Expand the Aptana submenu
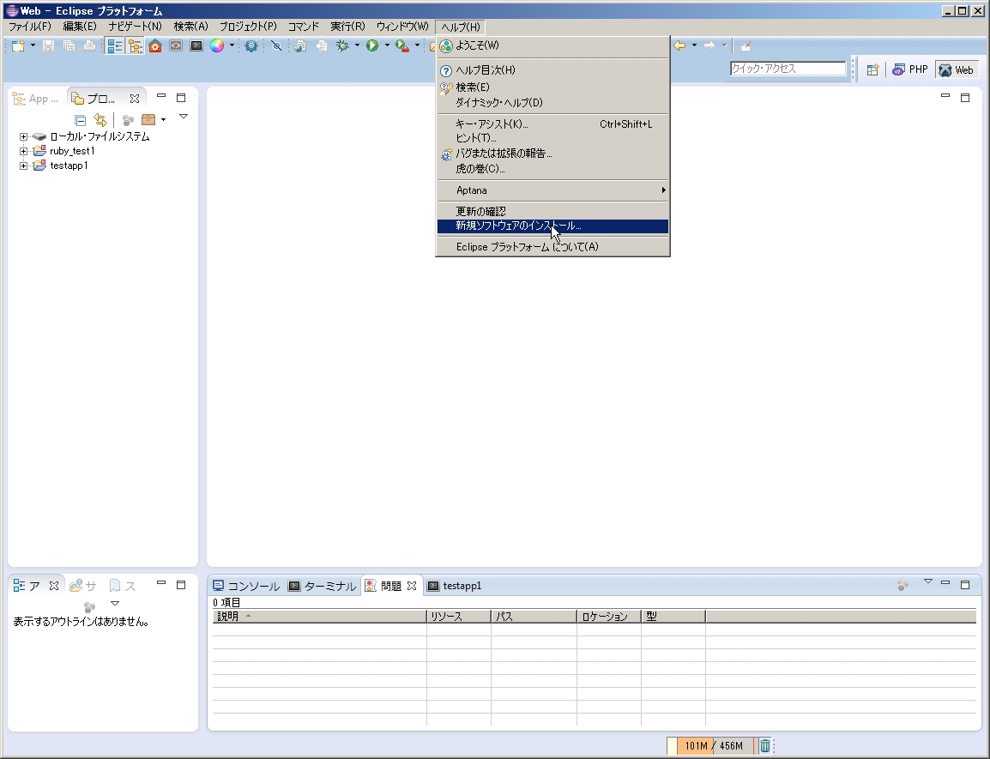 552,190
